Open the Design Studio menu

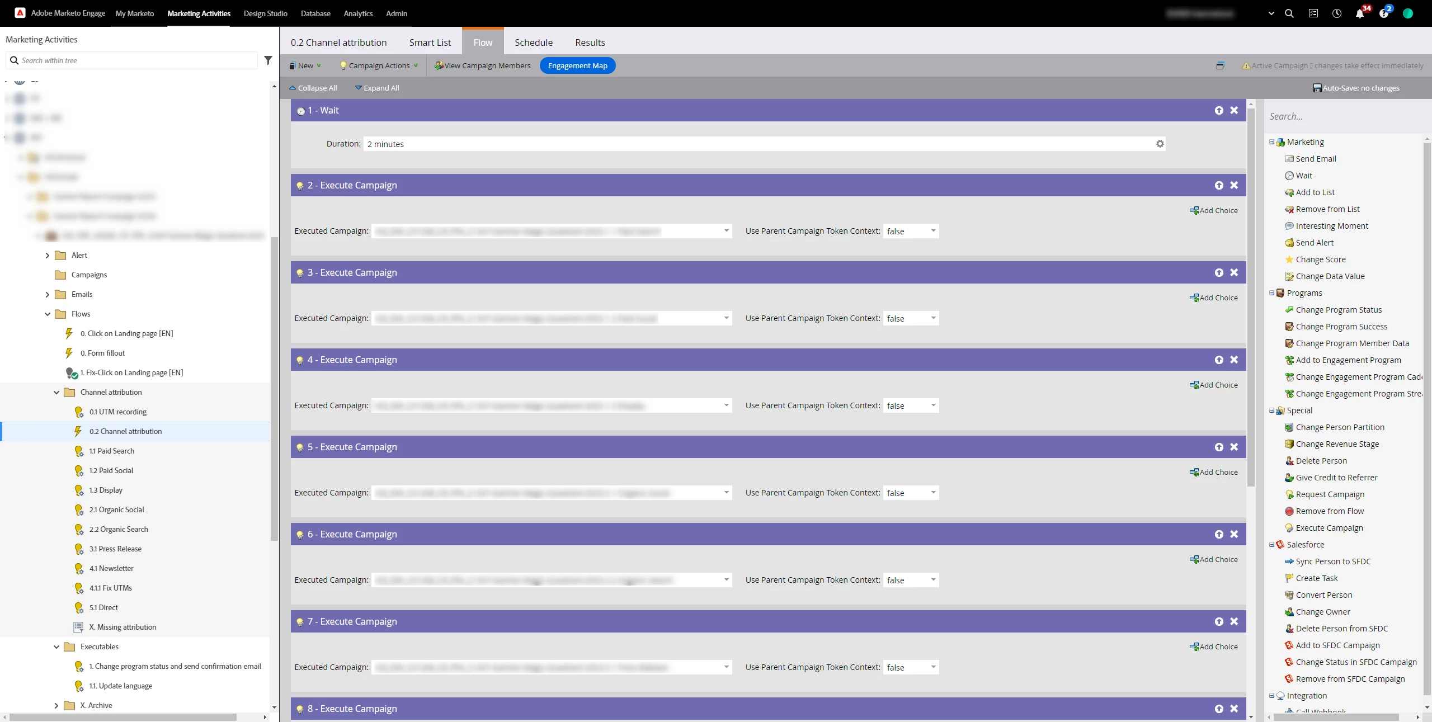tap(265, 13)
